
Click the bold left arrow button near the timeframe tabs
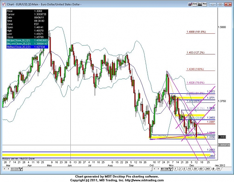point(162,169)
